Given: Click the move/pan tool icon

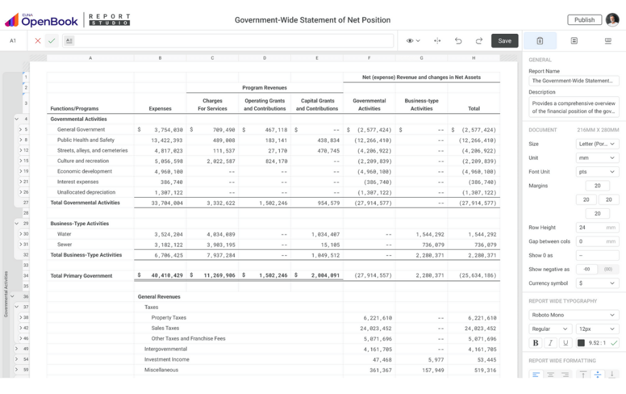Looking at the screenshot, I should (x=438, y=41).
